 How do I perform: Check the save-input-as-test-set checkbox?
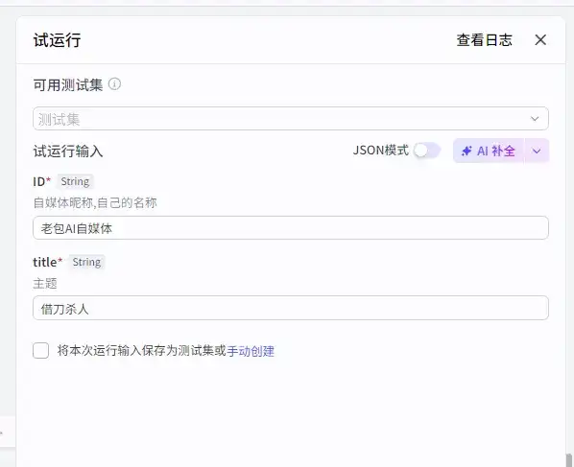coord(40,350)
